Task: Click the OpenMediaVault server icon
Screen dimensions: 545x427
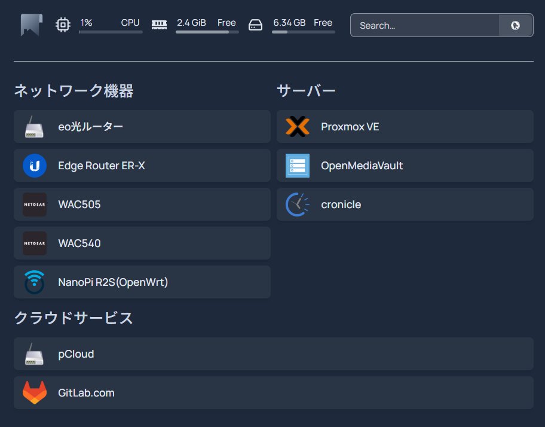Action: (298, 166)
